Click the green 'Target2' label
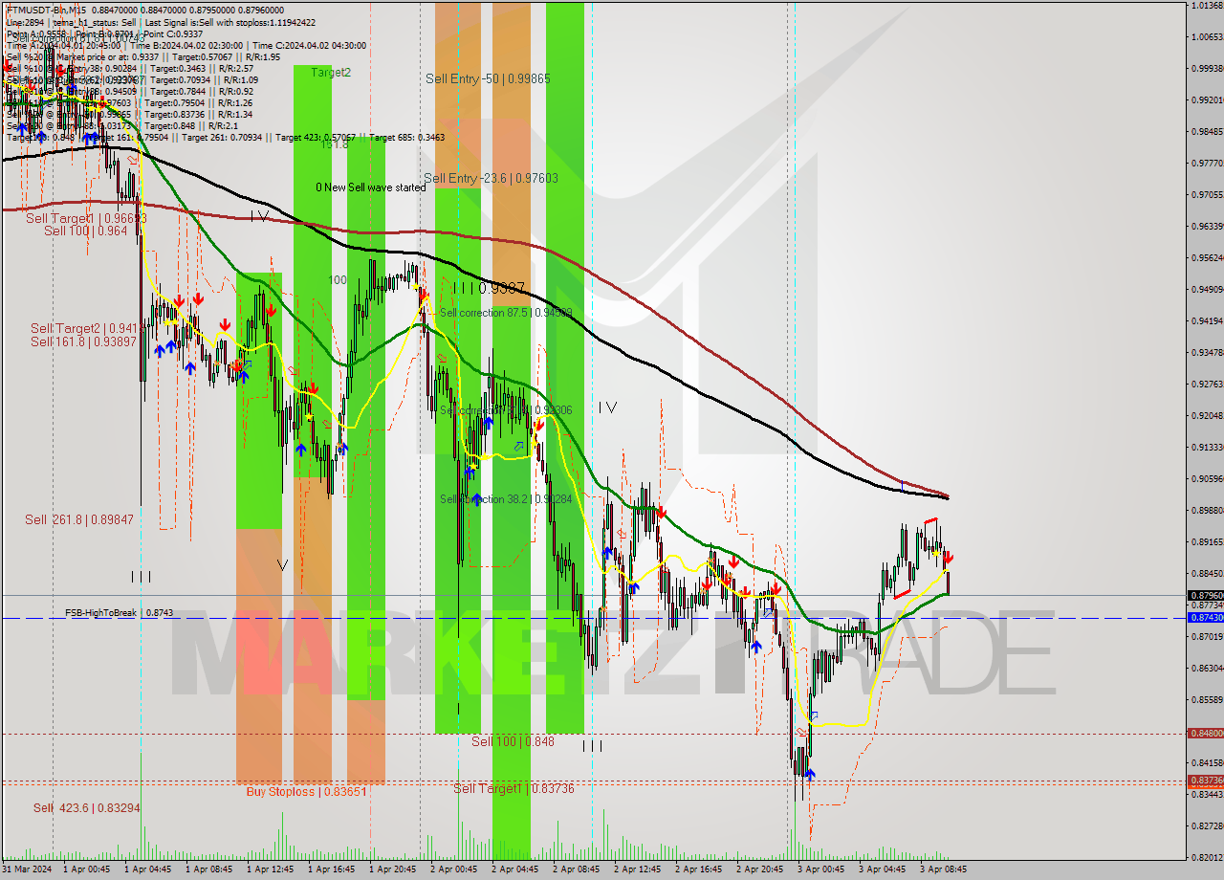This screenshot has height=880, width=1224. pos(331,72)
